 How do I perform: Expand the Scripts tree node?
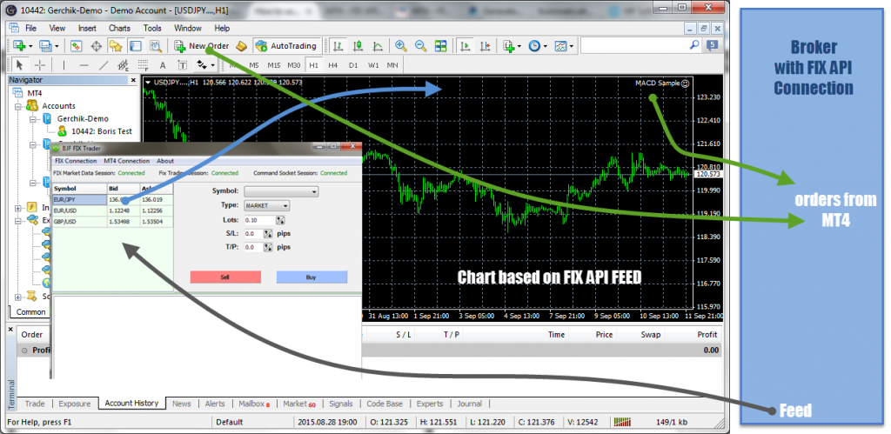18,297
